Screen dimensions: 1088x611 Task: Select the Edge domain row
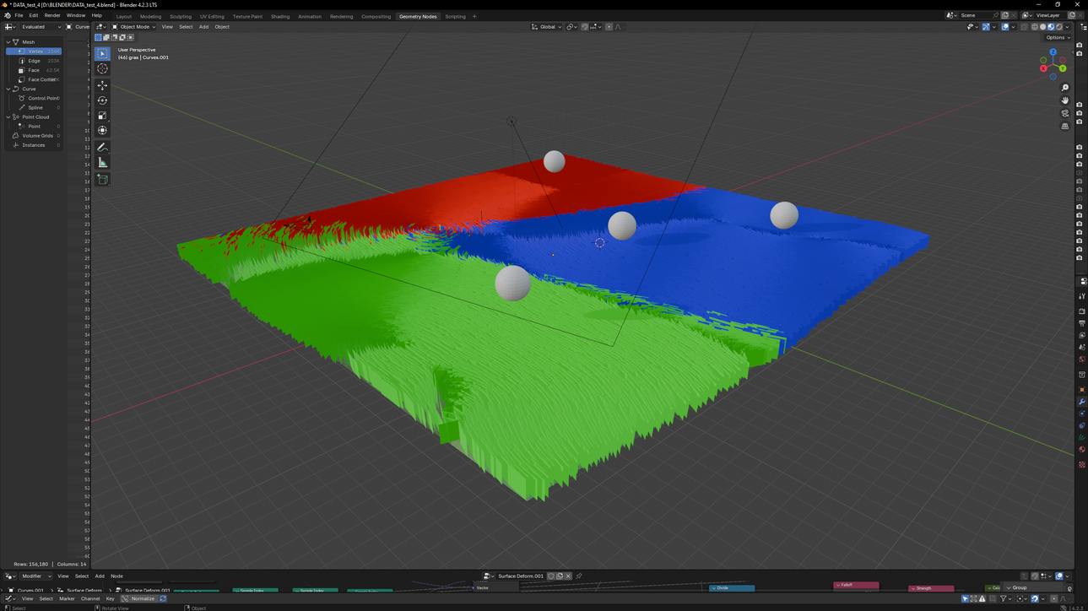coord(34,61)
